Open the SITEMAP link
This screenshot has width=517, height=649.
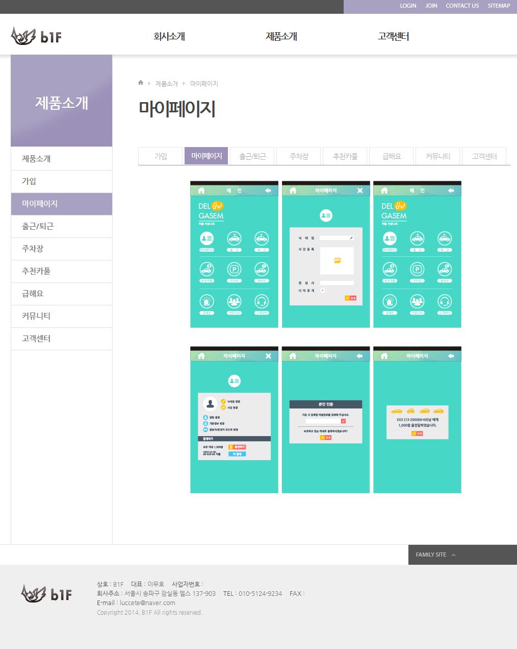click(x=499, y=6)
